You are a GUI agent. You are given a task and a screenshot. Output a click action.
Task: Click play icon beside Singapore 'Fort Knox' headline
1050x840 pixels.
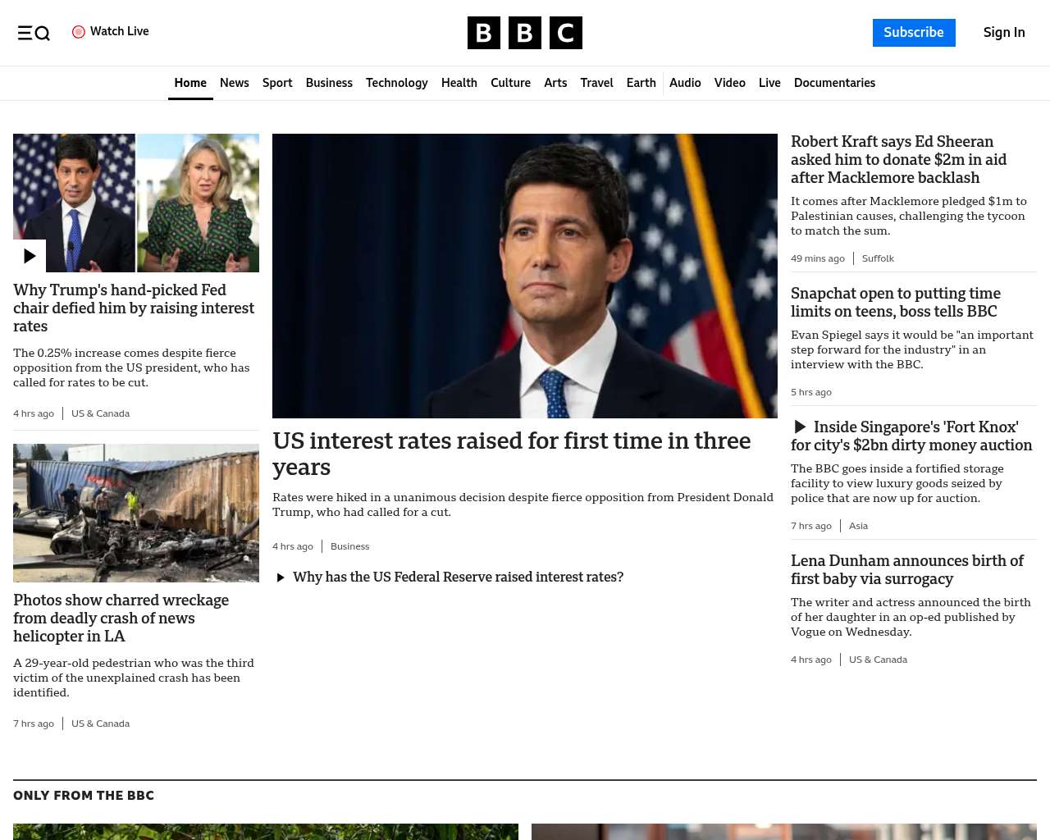pyautogui.click(x=800, y=427)
